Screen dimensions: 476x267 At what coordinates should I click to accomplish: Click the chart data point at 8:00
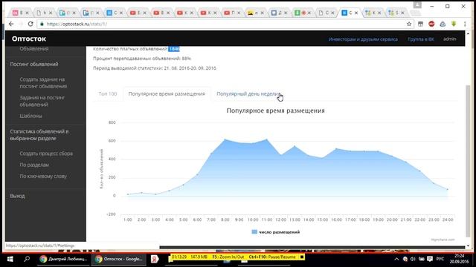pos(225,139)
